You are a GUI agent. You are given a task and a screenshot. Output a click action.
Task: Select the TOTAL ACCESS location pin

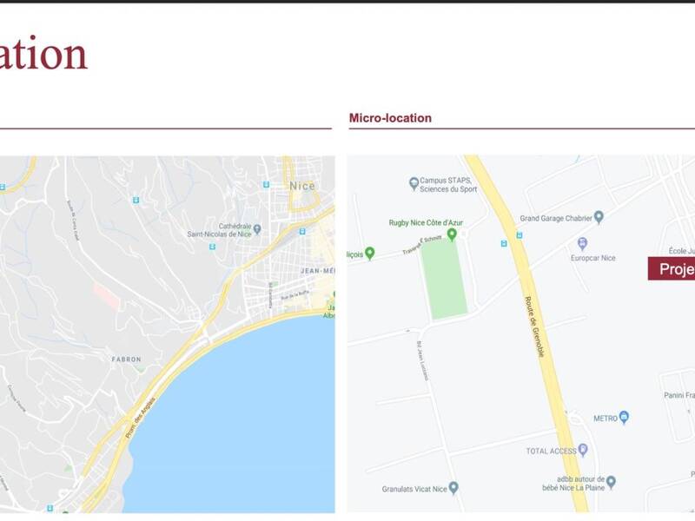point(583,450)
